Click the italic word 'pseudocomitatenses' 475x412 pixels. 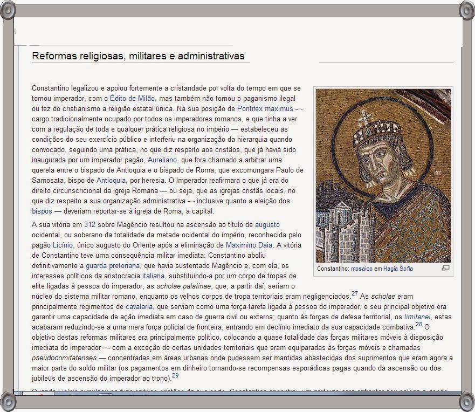(64, 358)
